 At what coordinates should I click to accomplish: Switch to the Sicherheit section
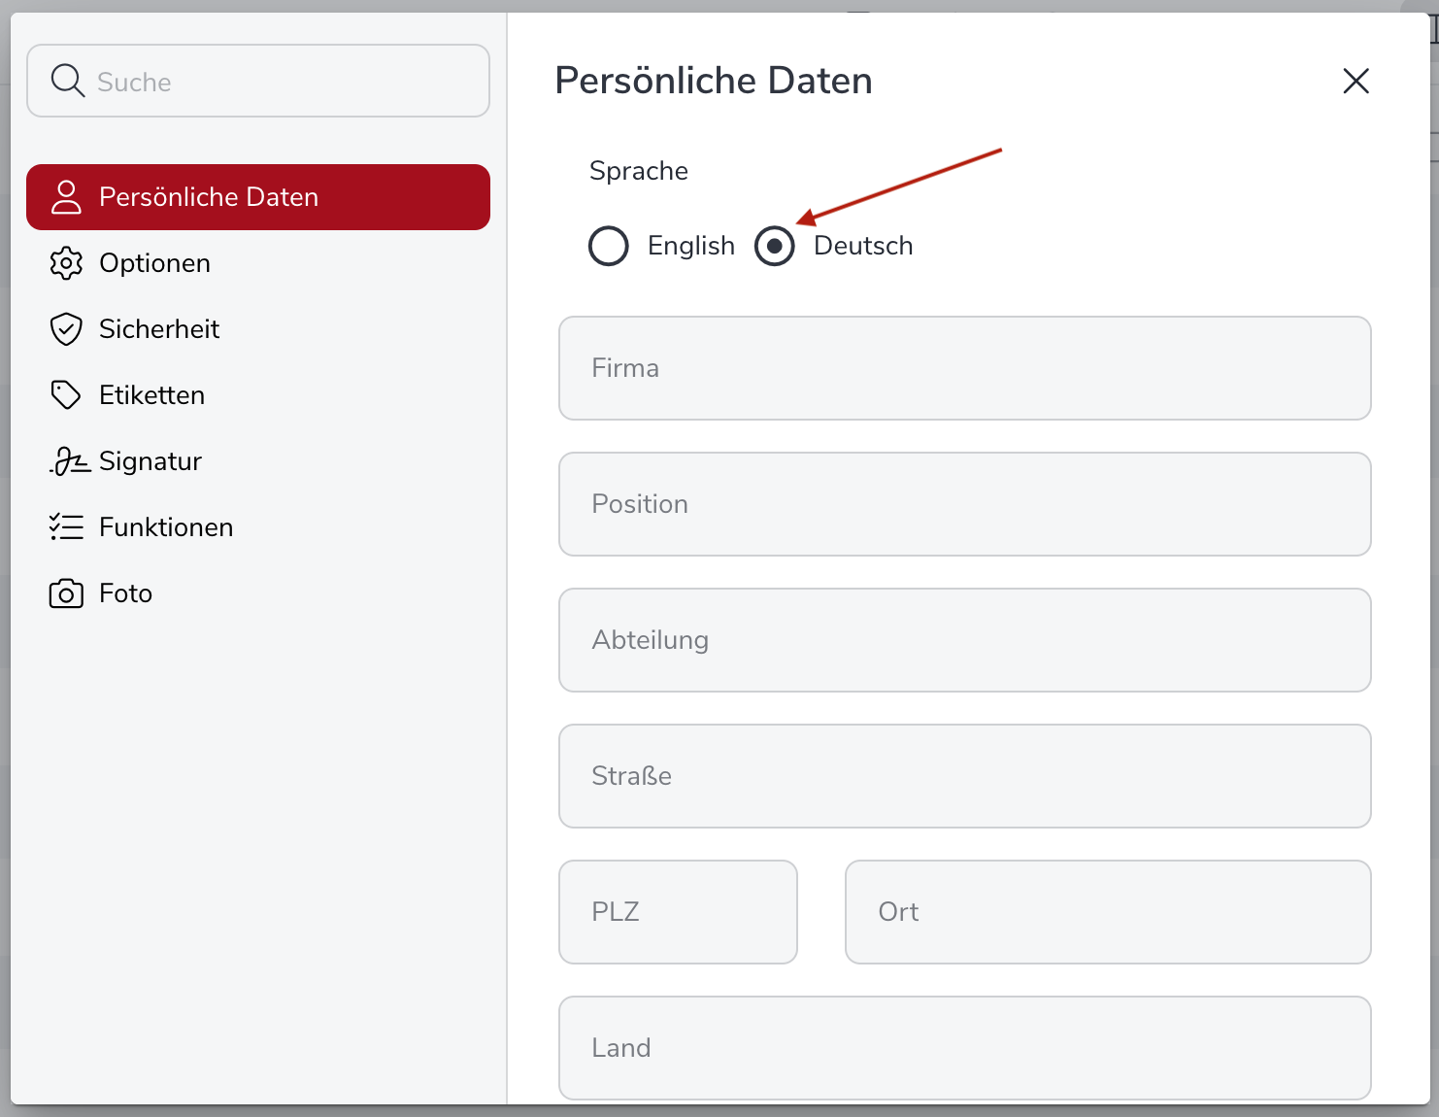pos(159,329)
